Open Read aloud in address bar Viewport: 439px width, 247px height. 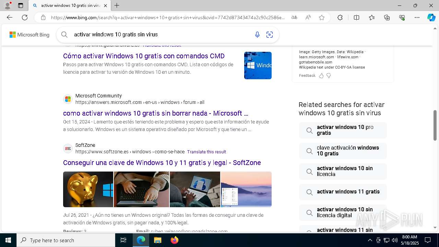coord(308,17)
